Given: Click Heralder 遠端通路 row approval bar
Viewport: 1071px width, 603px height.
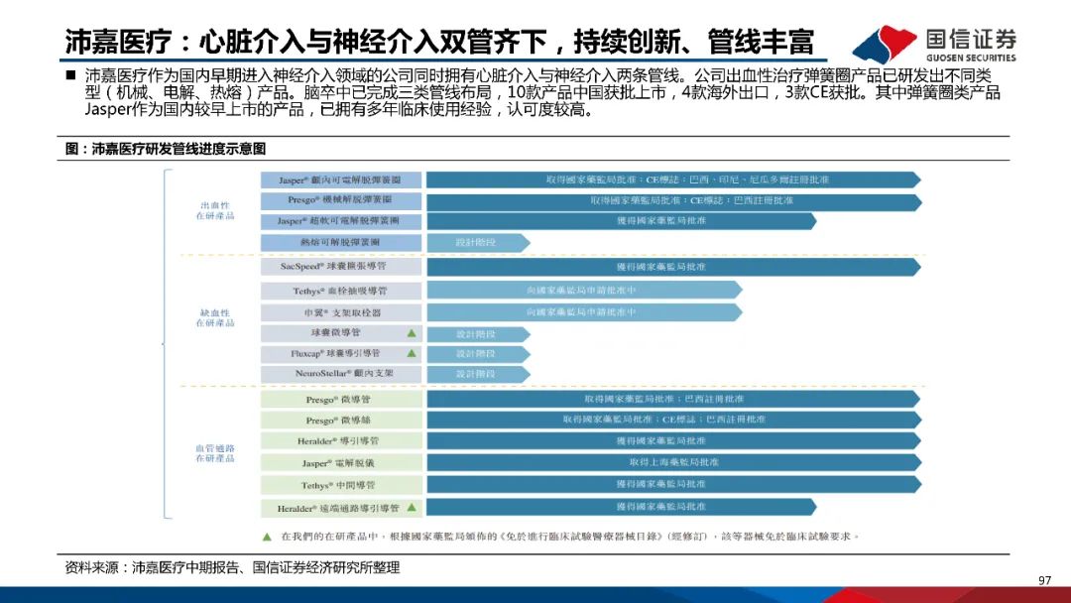Looking at the screenshot, I should click(x=622, y=507).
